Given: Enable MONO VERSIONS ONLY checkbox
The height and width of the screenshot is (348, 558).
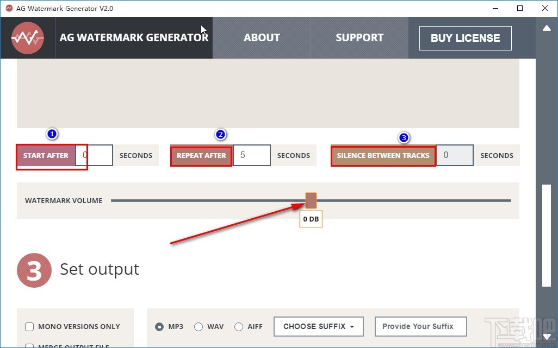Looking at the screenshot, I should (x=29, y=327).
